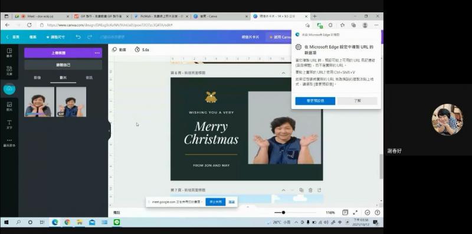
Task: Select the Uploads cloud icon in sidebar
Action: click(9, 89)
